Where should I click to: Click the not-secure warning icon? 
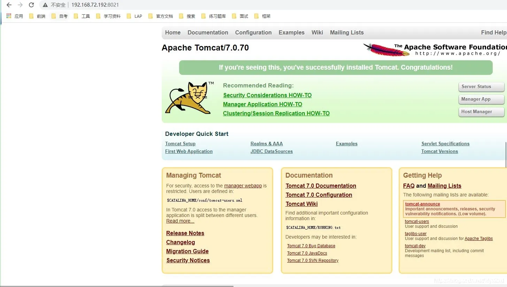tap(45, 5)
